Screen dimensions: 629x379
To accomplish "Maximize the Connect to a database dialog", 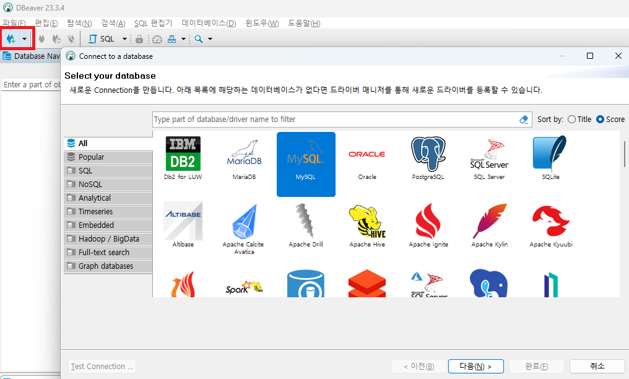I will pos(589,56).
